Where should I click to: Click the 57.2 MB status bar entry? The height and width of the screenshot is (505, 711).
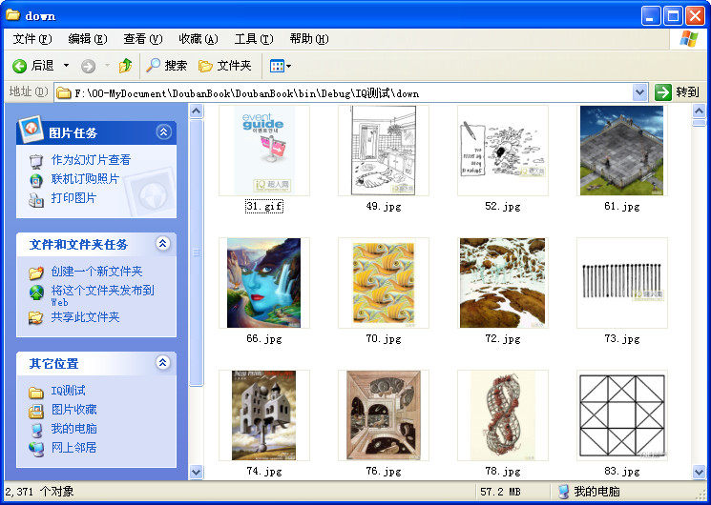pos(500,492)
